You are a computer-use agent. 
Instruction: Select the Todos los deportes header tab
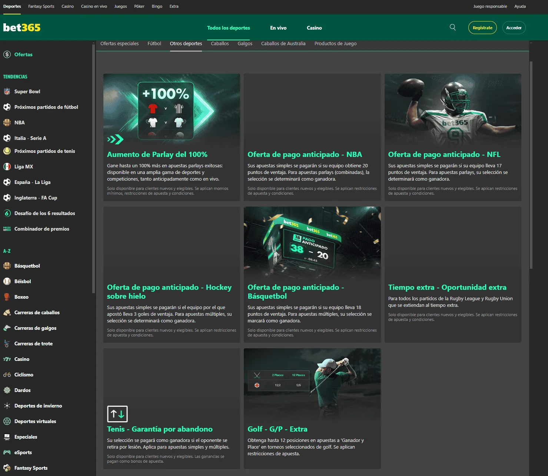(x=229, y=28)
